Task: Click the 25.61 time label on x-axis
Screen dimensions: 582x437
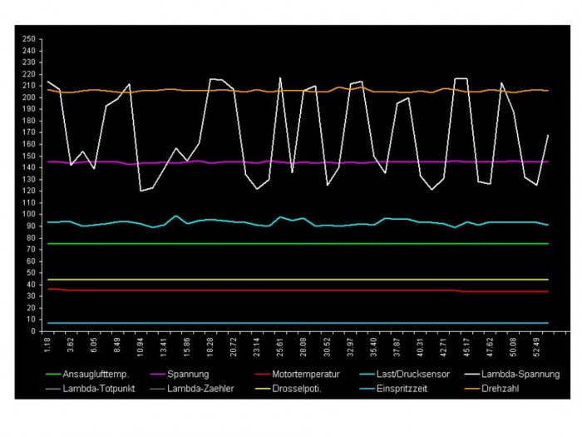Action: coord(280,345)
